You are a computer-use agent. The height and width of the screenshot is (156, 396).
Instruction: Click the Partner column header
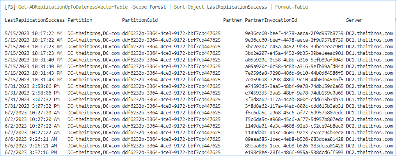tap(233, 20)
